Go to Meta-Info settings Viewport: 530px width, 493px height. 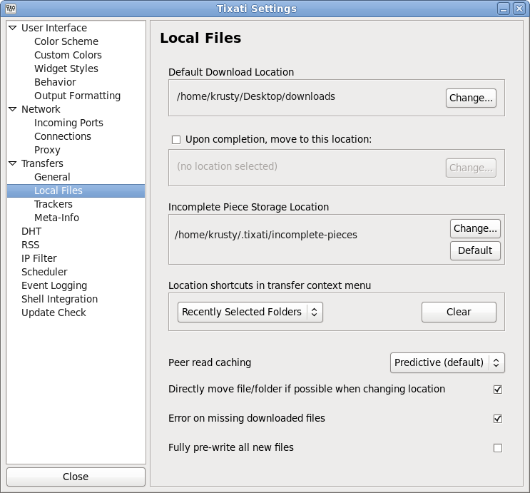click(x=56, y=218)
